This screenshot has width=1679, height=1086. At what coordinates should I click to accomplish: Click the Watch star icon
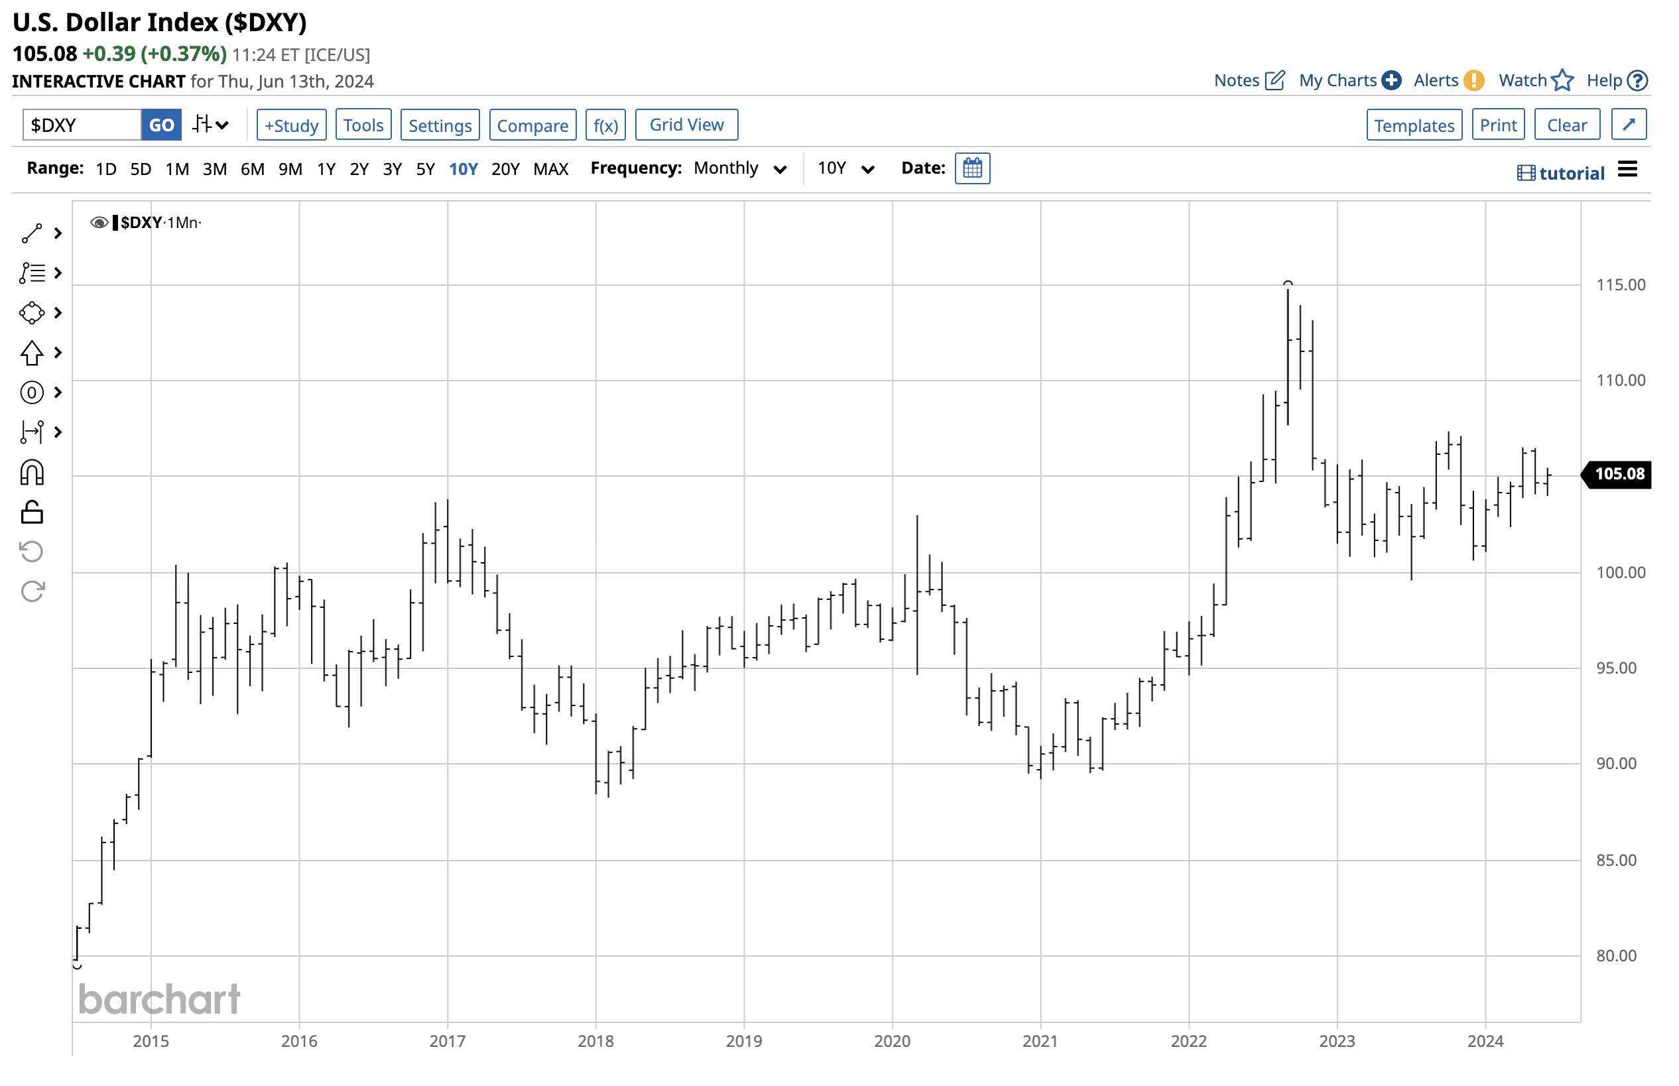point(1562,80)
